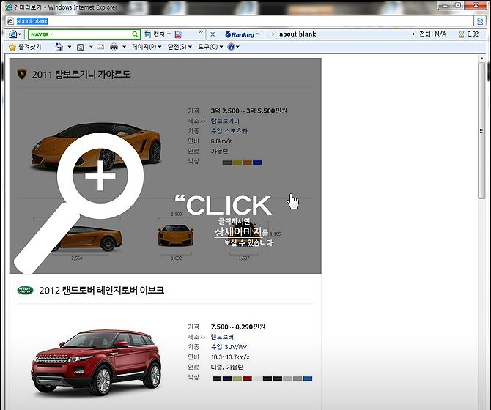
Task: Close the Rankey toolbar with X
Action: tap(213, 34)
